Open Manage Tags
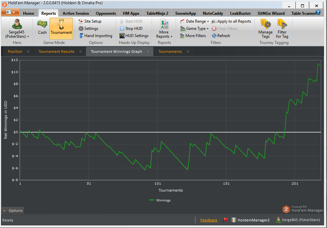 pyautogui.click(x=266, y=29)
